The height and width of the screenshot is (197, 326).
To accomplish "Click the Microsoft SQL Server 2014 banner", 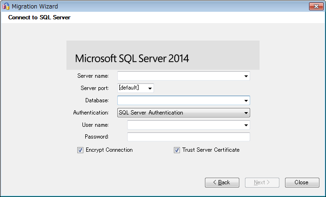I will pos(163,55).
